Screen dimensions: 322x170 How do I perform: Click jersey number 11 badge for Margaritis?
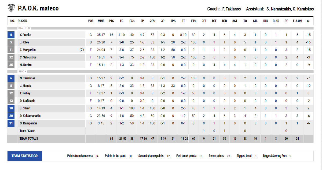click(x=11, y=50)
